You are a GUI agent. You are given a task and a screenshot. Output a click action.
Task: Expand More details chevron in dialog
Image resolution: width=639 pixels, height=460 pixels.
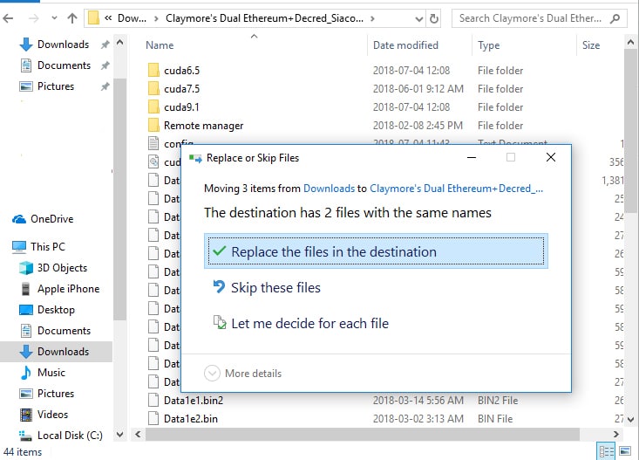212,374
